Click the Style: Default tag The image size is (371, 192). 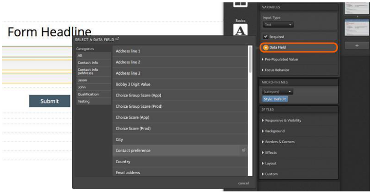click(275, 99)
